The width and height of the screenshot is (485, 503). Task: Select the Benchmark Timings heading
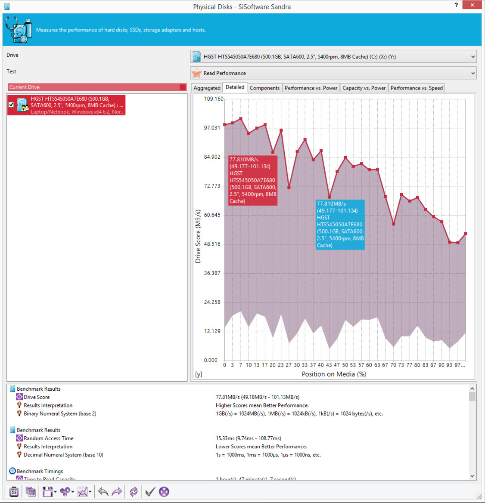pos(40,471)
